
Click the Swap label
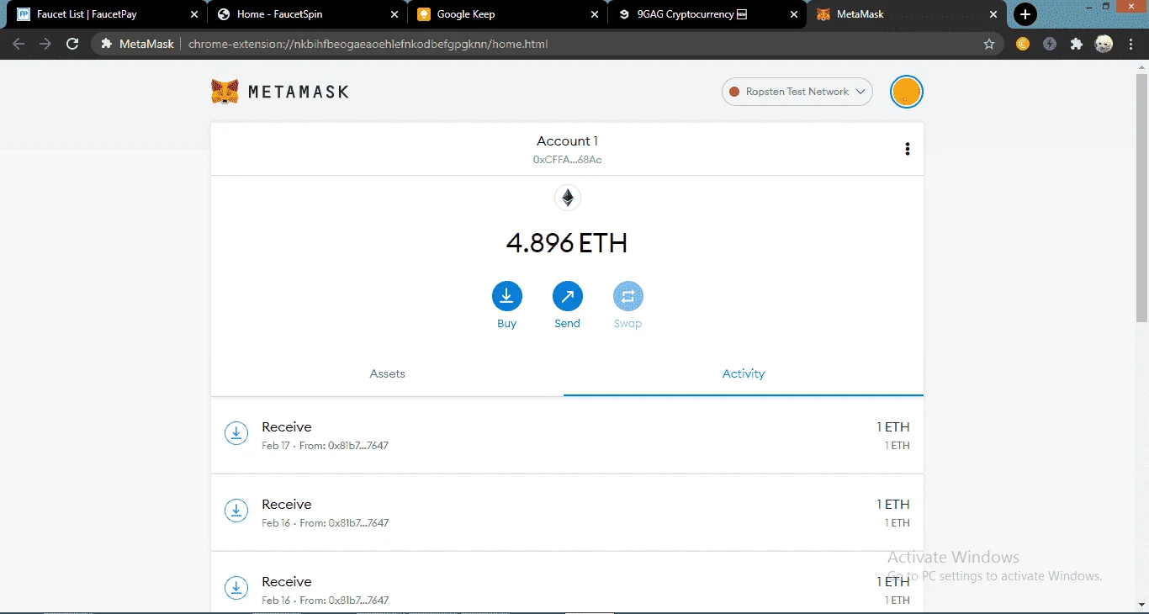pyautogui.click(x=627, y=324)
